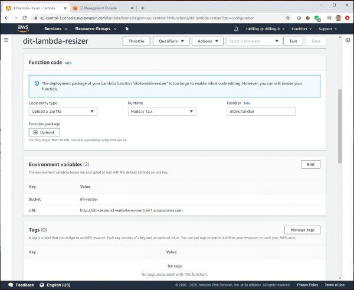Click the media control playlist icon
The image size is (354, 290).
pyautogui.click(x=329, y=18)
